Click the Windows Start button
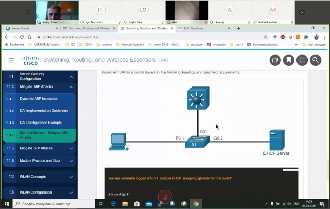 (x=5, y=204)
